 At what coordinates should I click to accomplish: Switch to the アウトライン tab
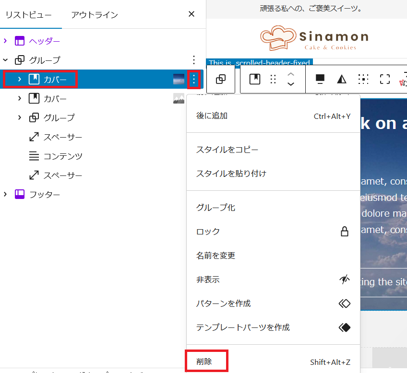pos(94,14)
